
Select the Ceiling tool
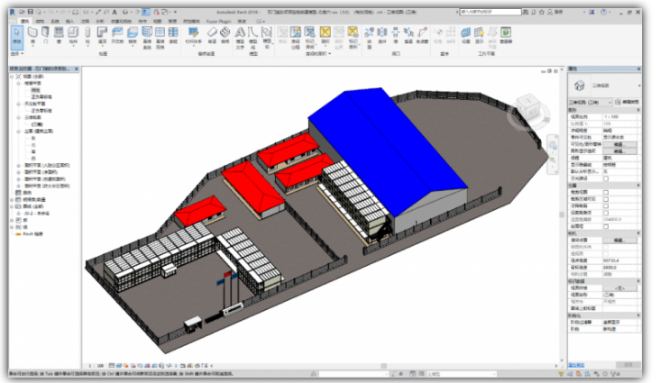[117, 35]
